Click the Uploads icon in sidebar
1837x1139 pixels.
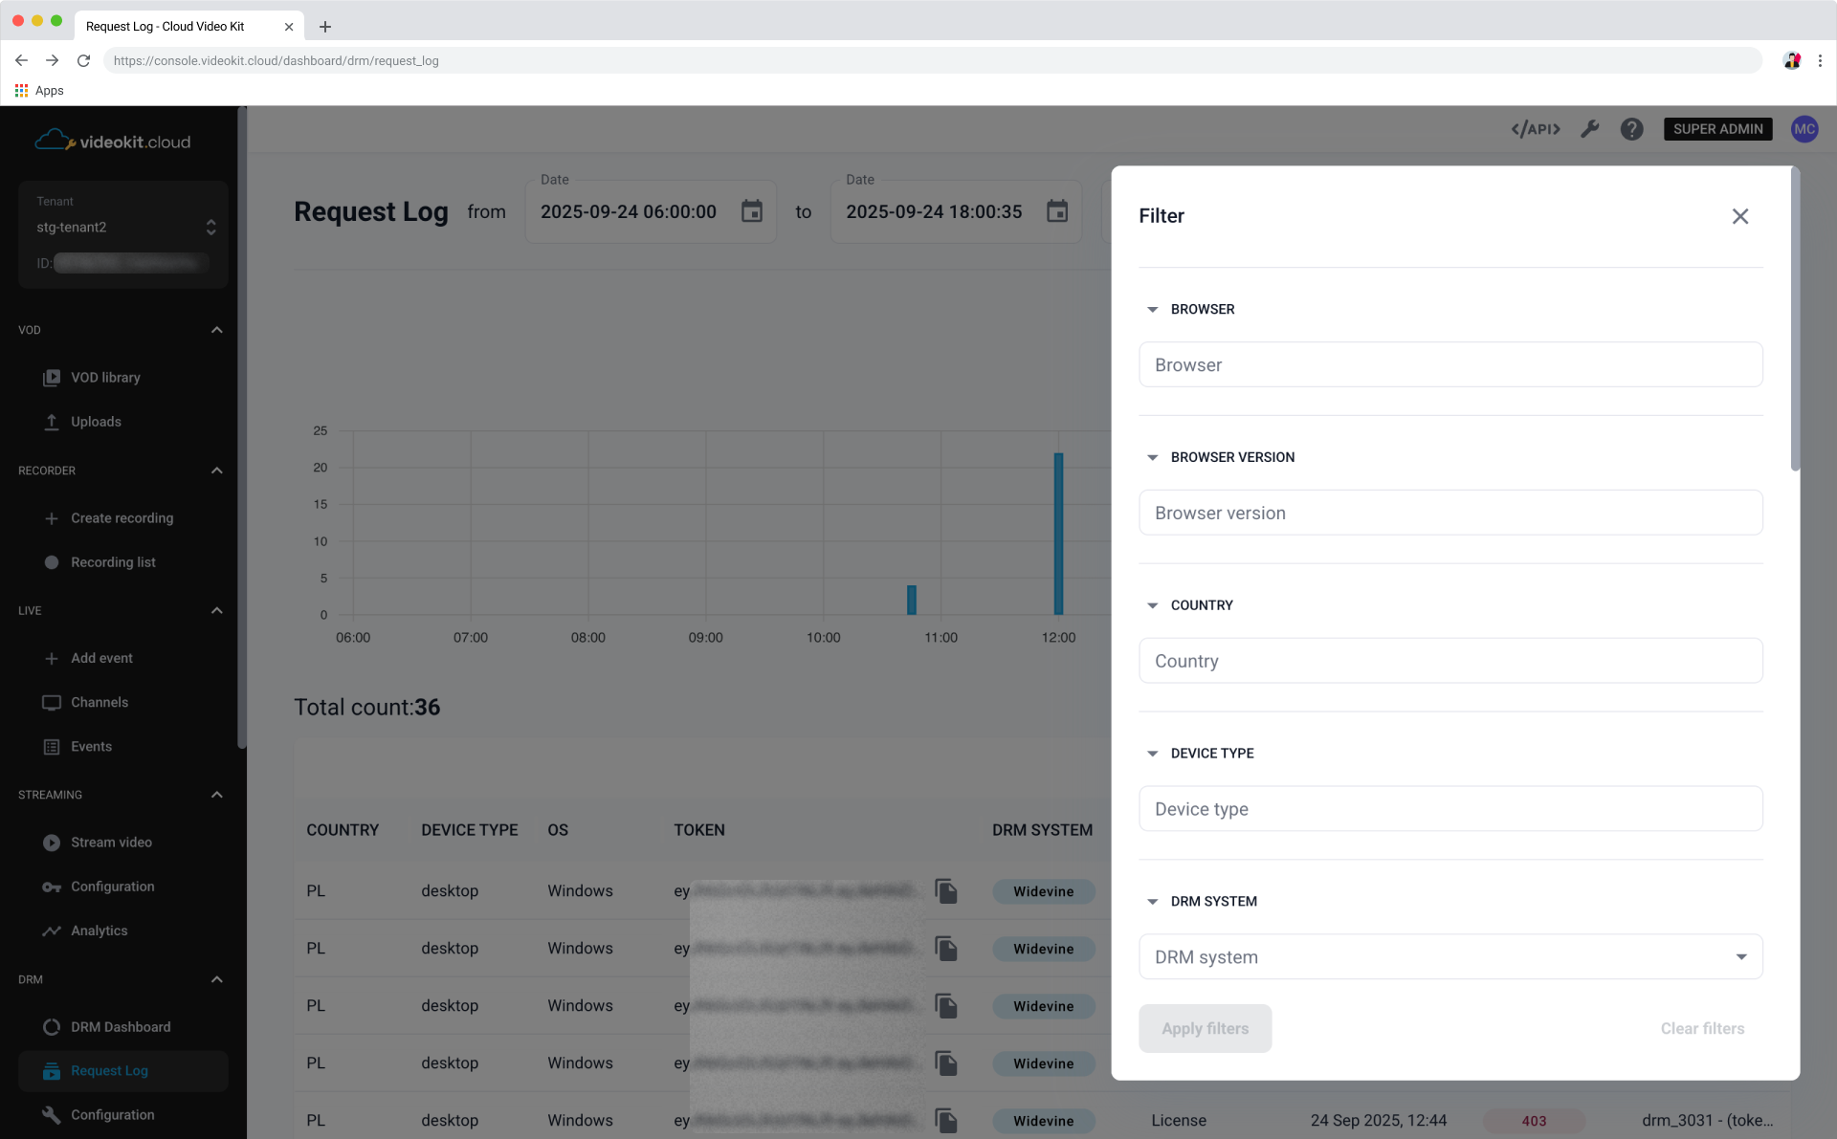52,421
